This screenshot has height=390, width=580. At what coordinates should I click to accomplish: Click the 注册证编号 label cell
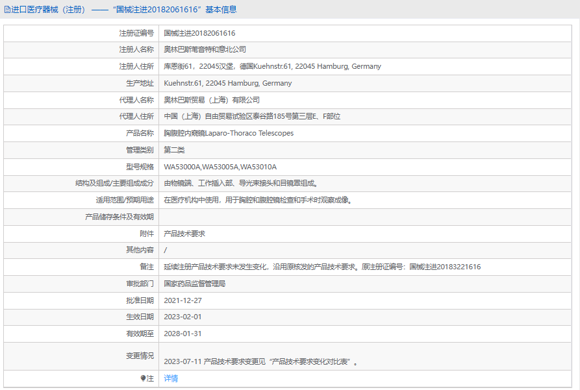(x=136, y=33)
